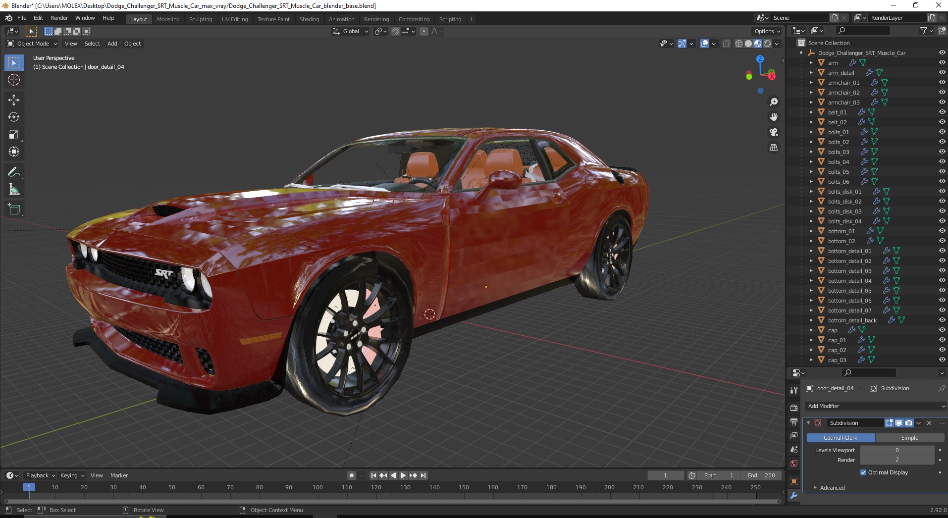
Task: Select the Move tool
Action: (14, 100)
